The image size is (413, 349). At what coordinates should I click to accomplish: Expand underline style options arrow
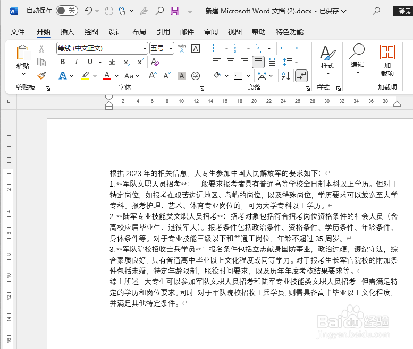tap(100, 62)
